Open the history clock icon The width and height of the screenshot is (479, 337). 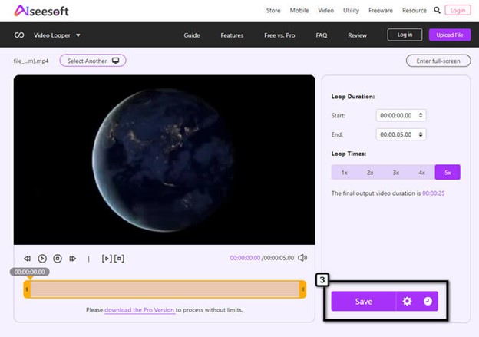coord(428,301)
